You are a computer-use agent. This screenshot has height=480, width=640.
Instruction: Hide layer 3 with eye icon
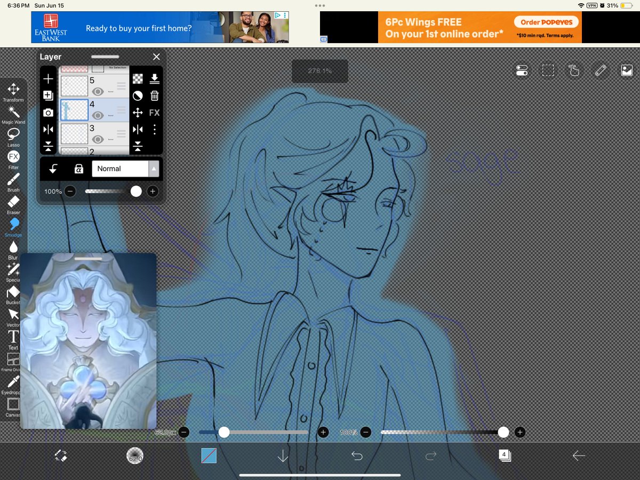(x=98, y=139)
